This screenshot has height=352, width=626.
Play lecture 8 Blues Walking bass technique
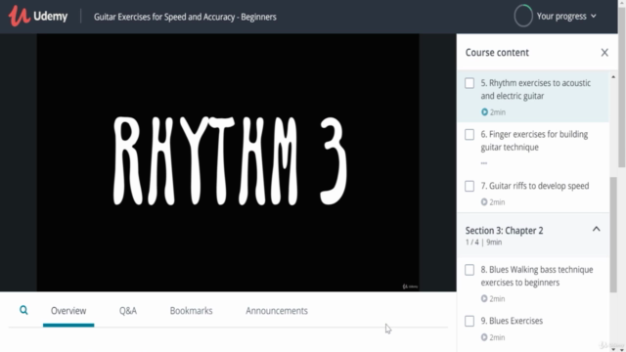click(x=533, y=283)
